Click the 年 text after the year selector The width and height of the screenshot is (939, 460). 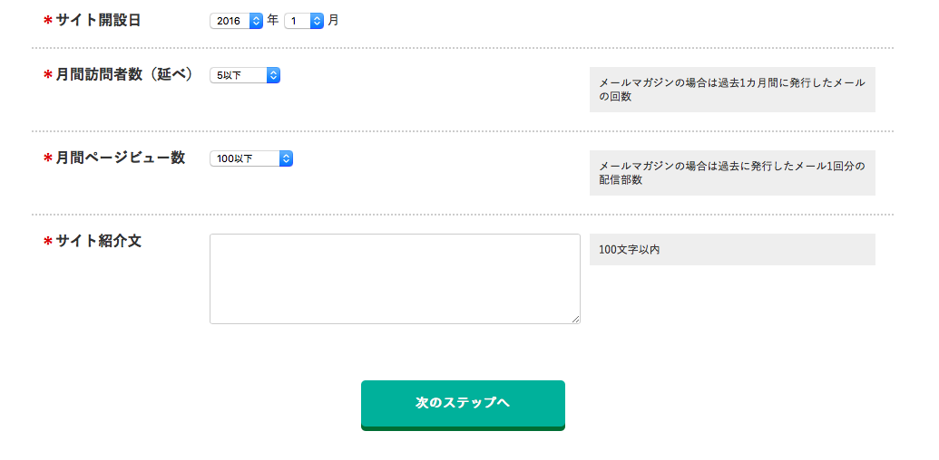[273, 20]
